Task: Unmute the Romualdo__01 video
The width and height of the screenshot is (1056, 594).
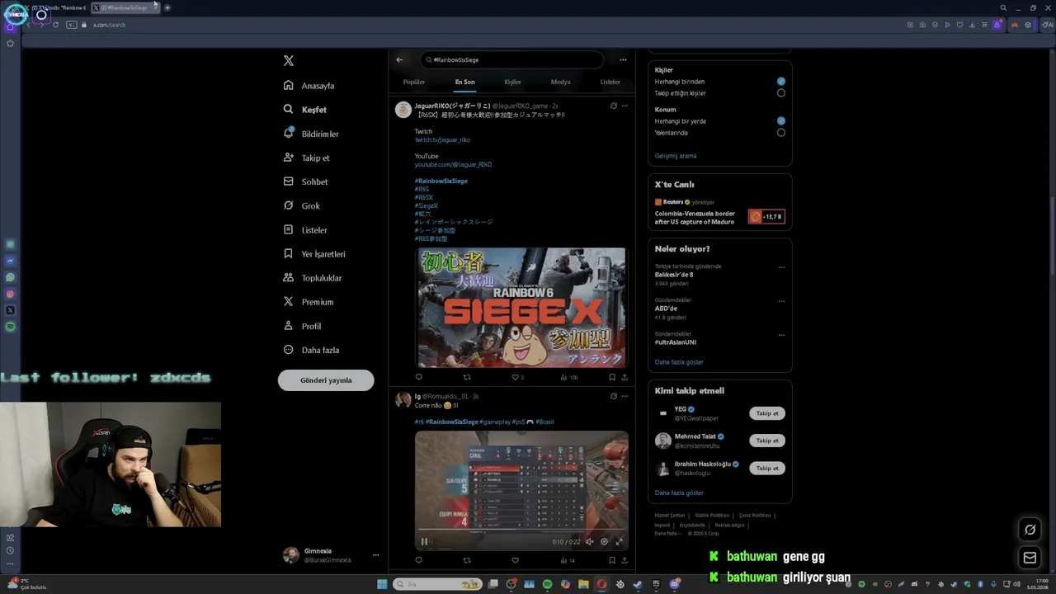Action: [590, 542]
